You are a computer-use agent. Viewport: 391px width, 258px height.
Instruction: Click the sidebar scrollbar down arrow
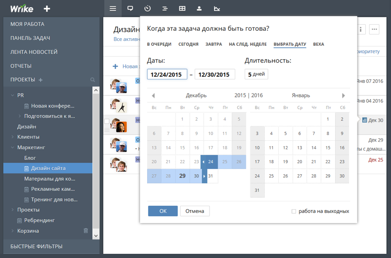point(96,236)
